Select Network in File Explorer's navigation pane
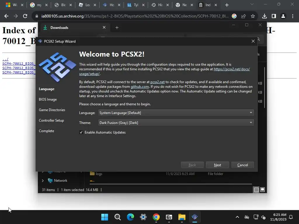Screen dimensions: 299x224 [x=60, y=181]
